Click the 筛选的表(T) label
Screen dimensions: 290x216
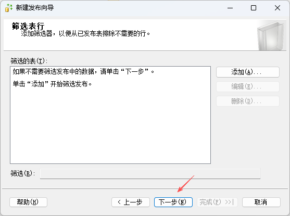click(x=29, y=61)
